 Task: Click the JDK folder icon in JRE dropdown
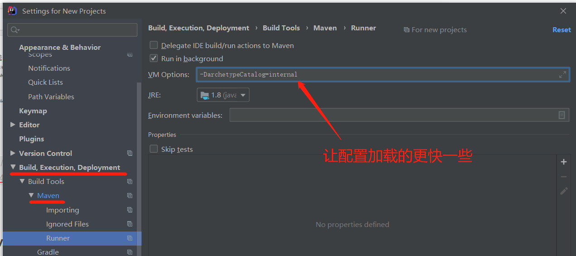click(x=205, y=95)
